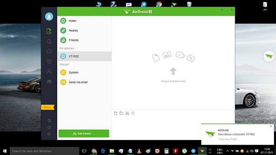Select the XT1052 device

(84, 56)
